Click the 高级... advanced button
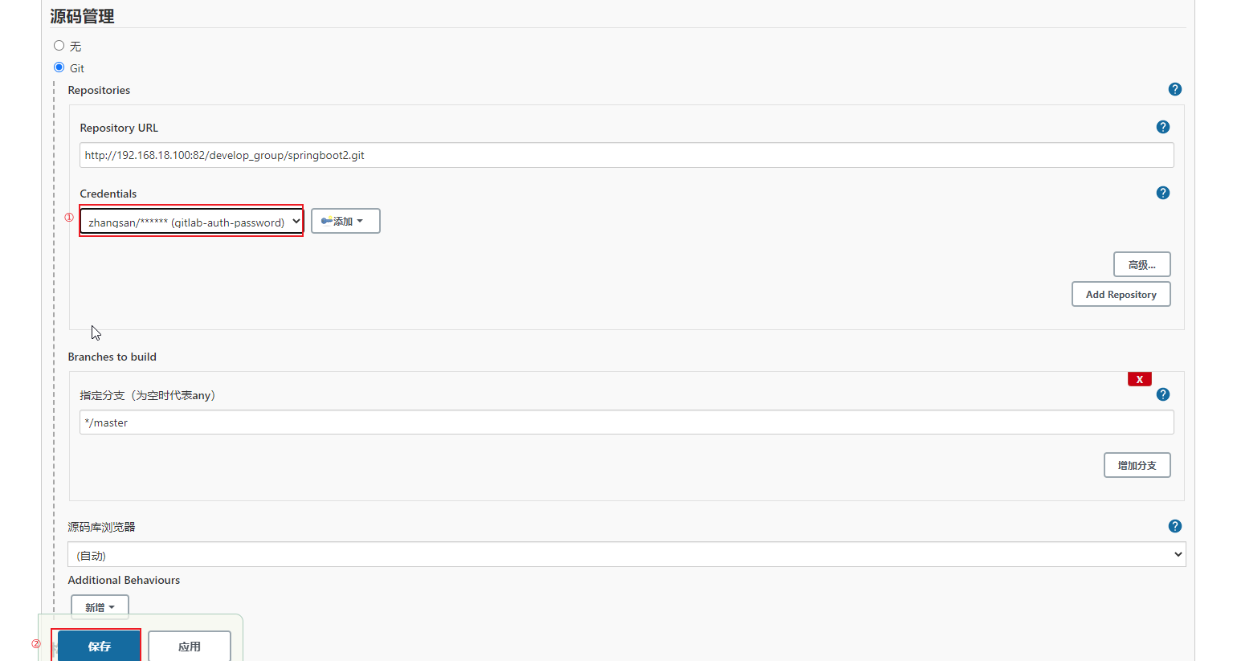1233x661 pixels. pos(1141,264)
